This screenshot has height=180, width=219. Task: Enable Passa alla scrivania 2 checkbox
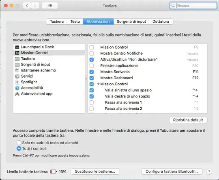(x=92, y=109)
